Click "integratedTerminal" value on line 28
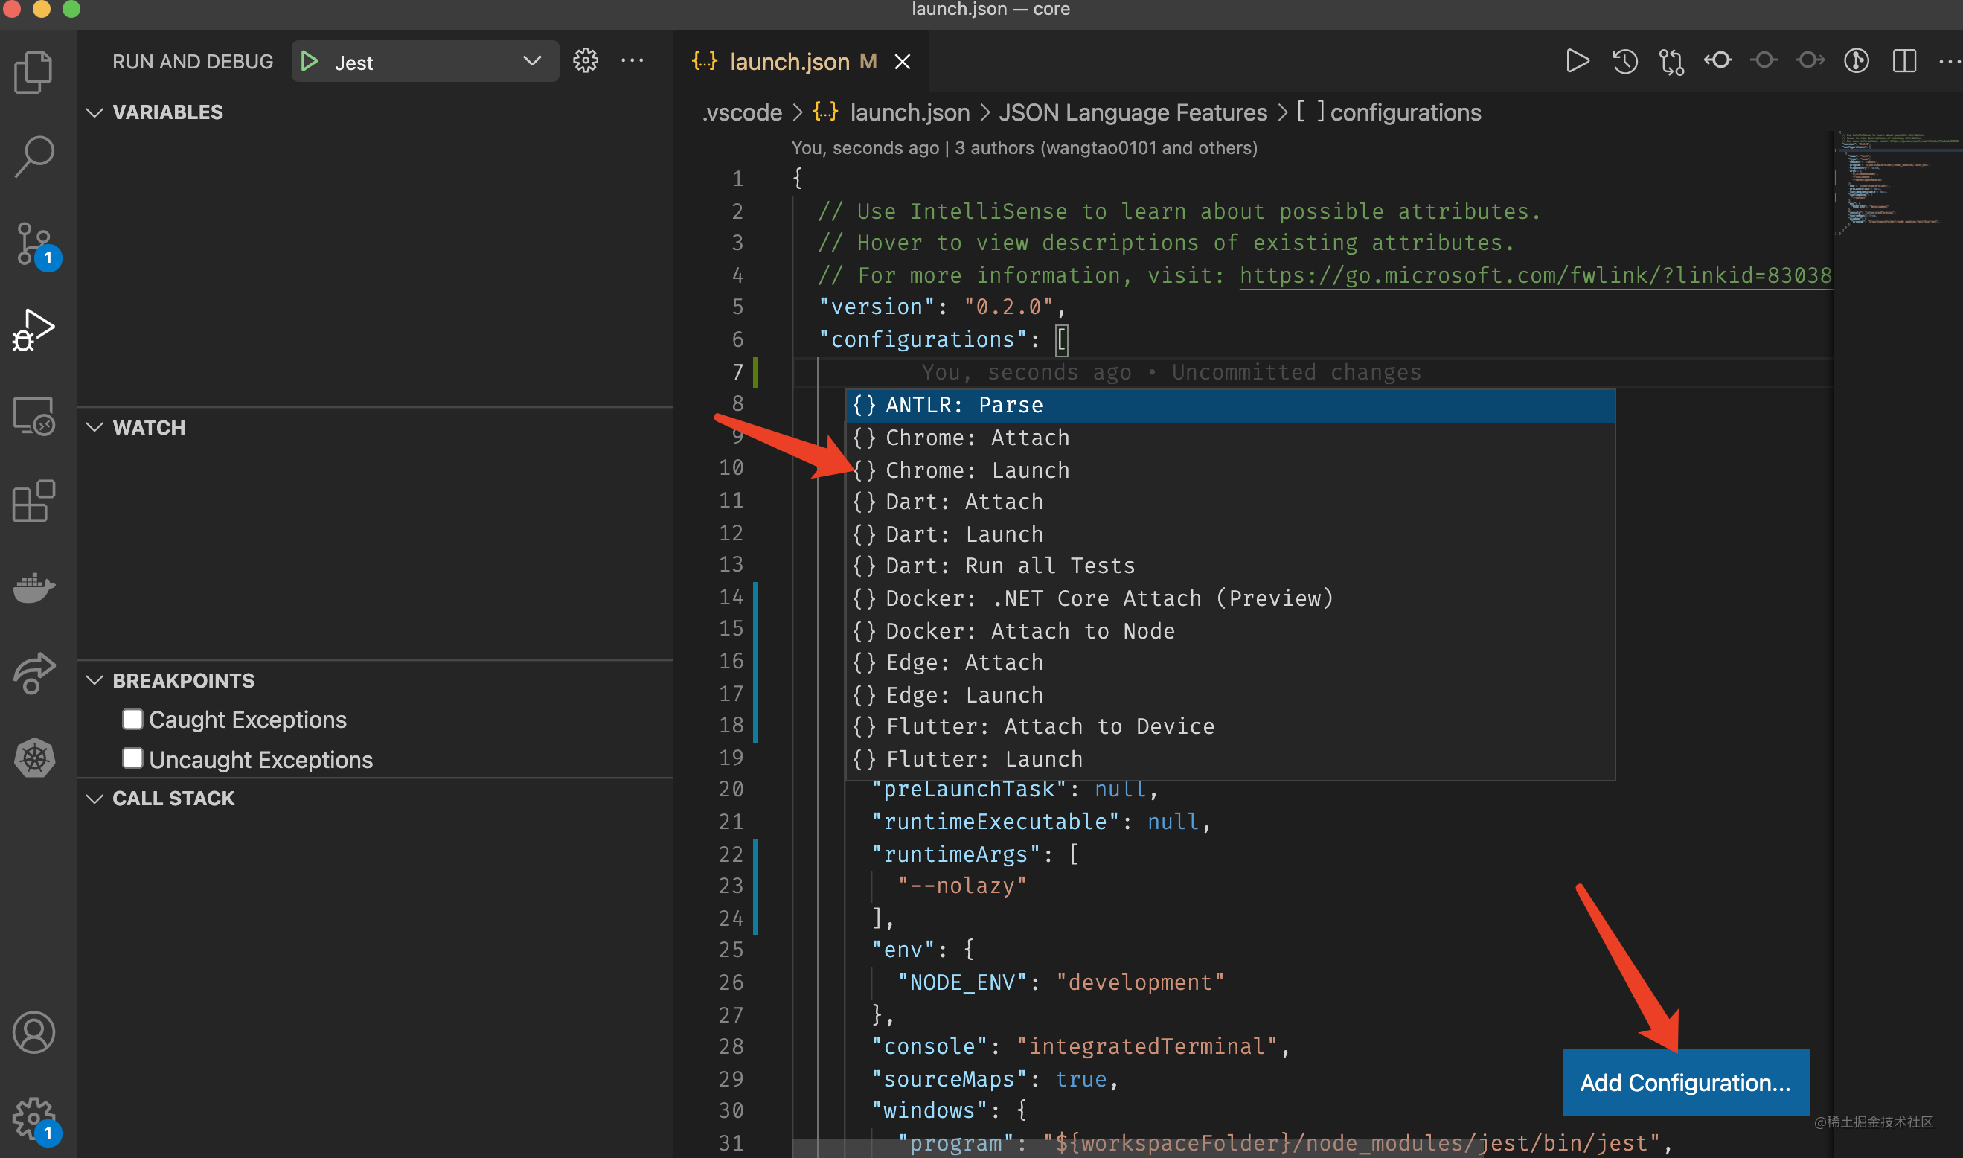1963x1158 pixels. [1146, 1046]
